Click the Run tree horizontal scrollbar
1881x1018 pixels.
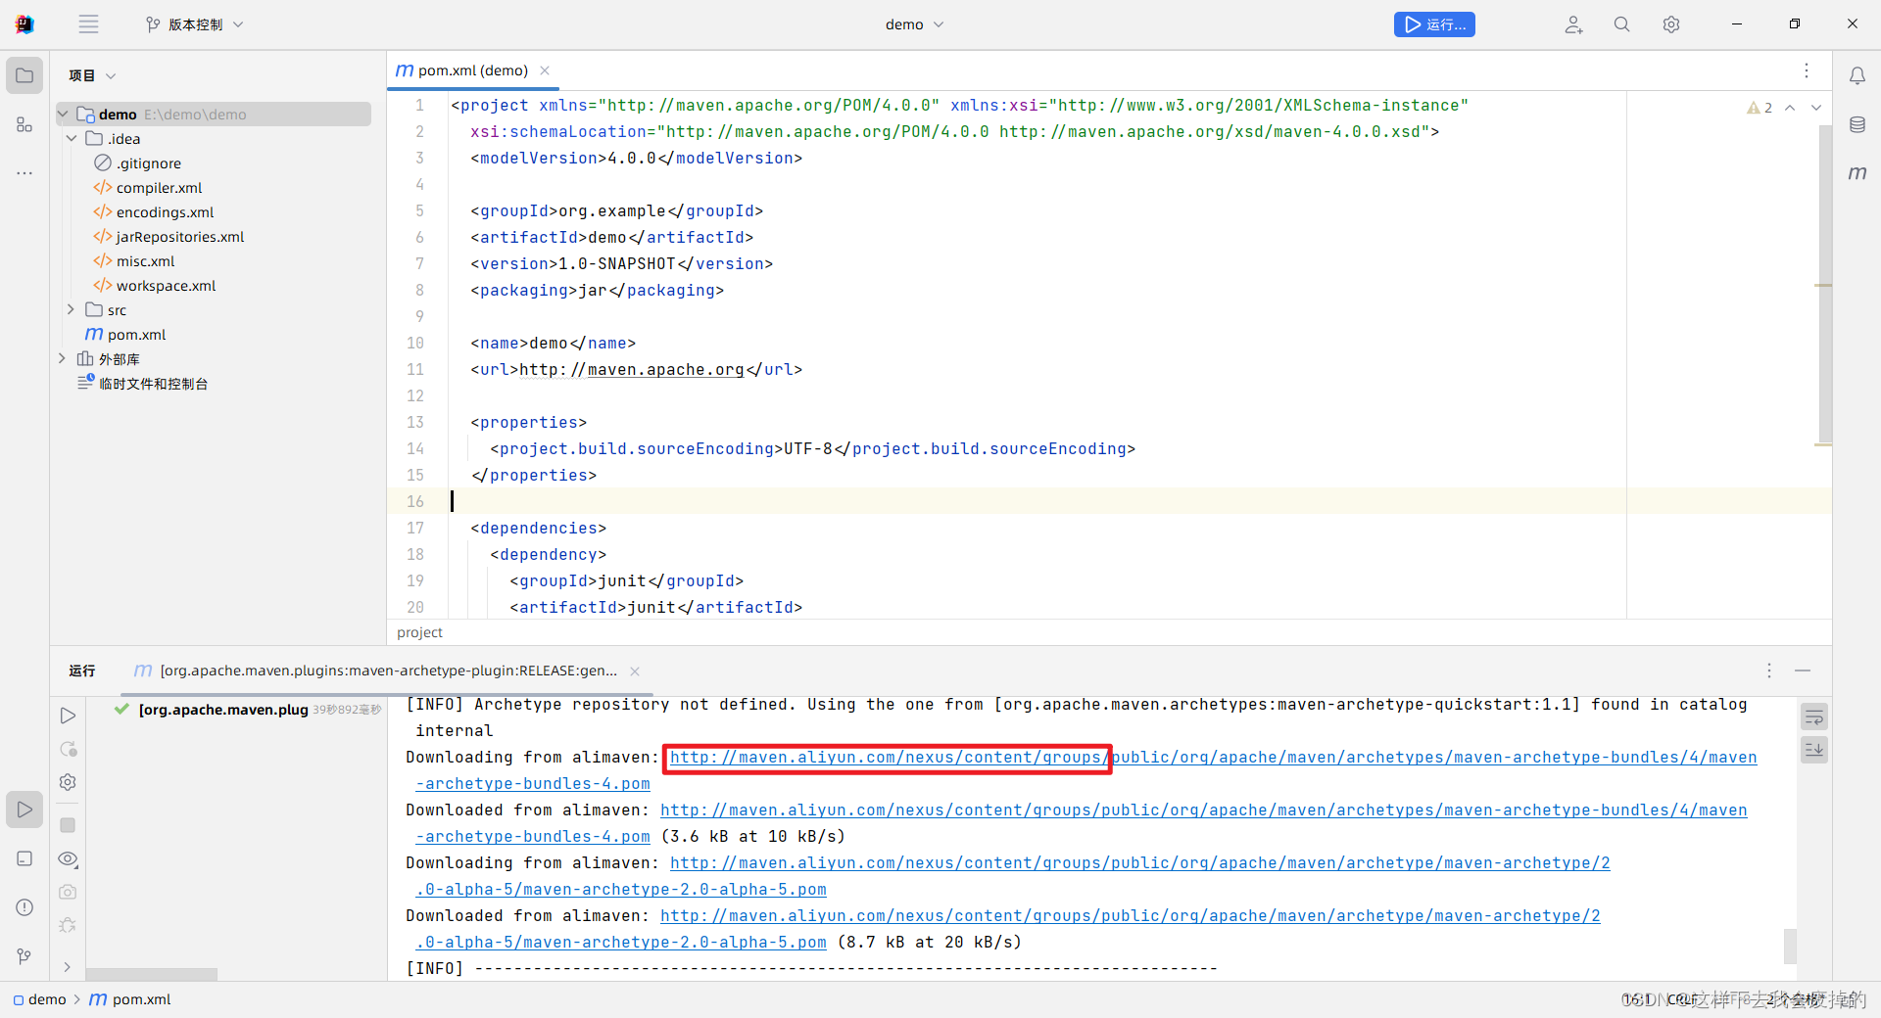151,974
